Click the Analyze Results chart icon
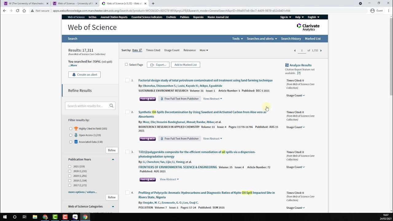The height and width of the screenshot is (221, 393). tap(287, 65)
